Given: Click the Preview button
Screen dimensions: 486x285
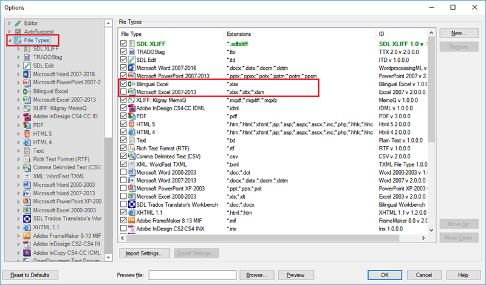Looking at the screenshot, I should 296,275.
